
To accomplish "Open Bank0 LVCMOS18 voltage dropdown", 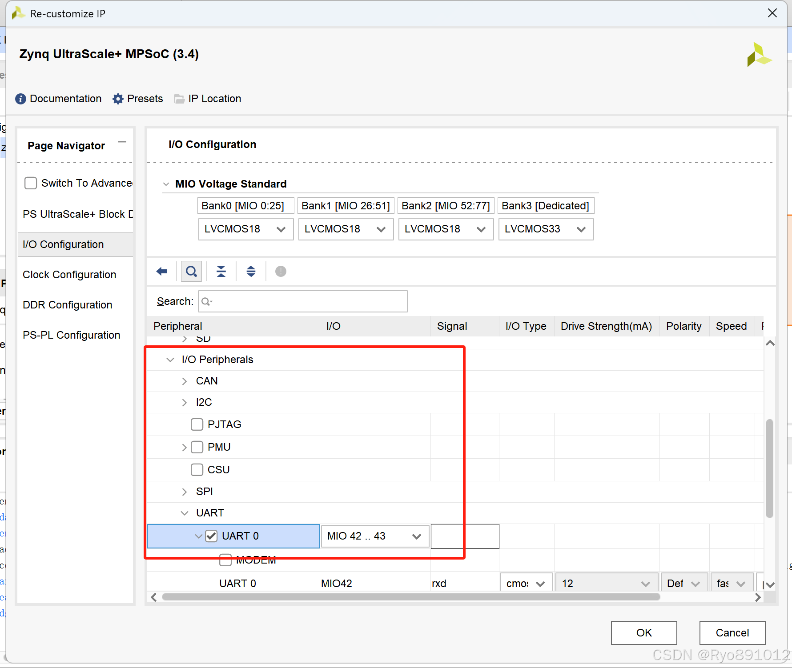I will tap(246, 229).
